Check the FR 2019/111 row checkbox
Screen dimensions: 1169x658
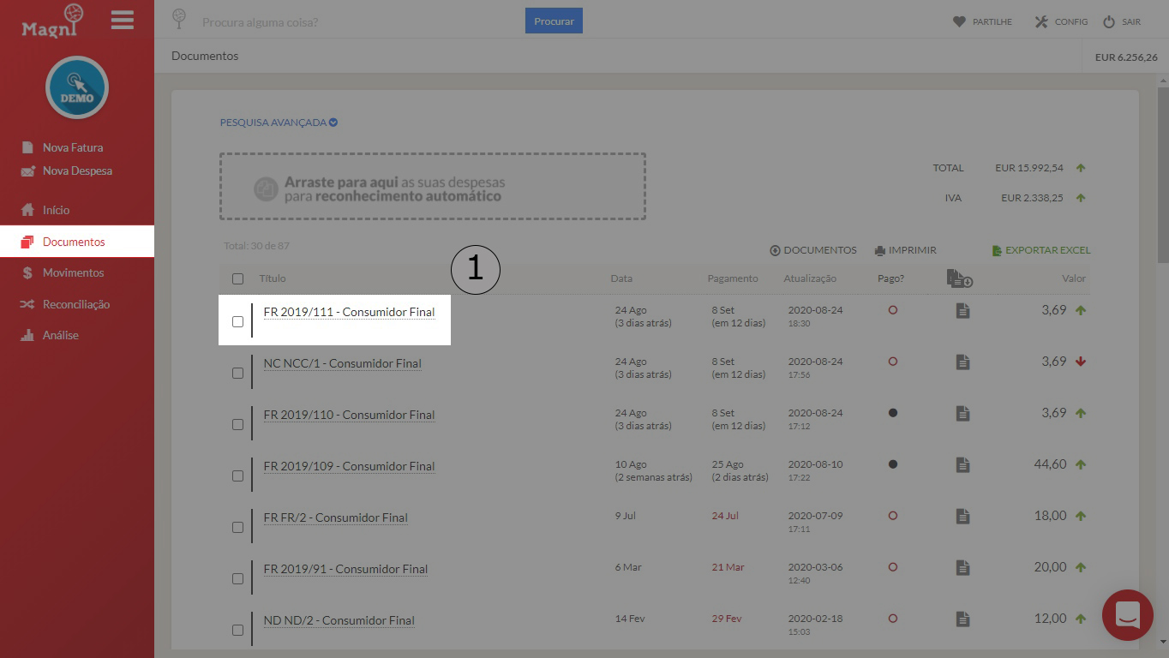(x=237, y=320)
